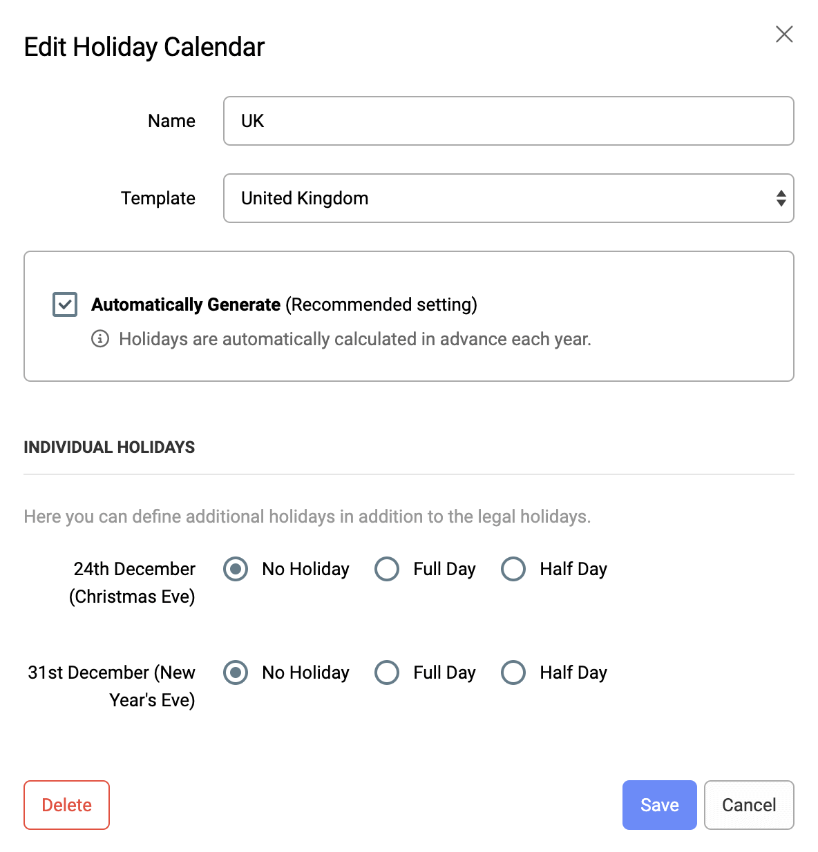Image resolution: width=818 pixels, height=852 pixels.
Task: Select Full Day for New Year's Eve
Action: point(386,672)
